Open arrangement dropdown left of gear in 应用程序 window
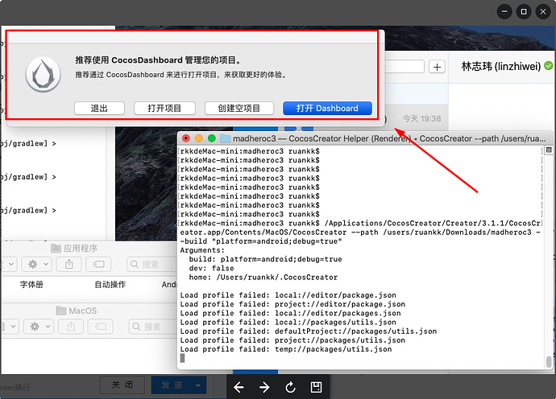The image size is (556, 399). [9, 264]
